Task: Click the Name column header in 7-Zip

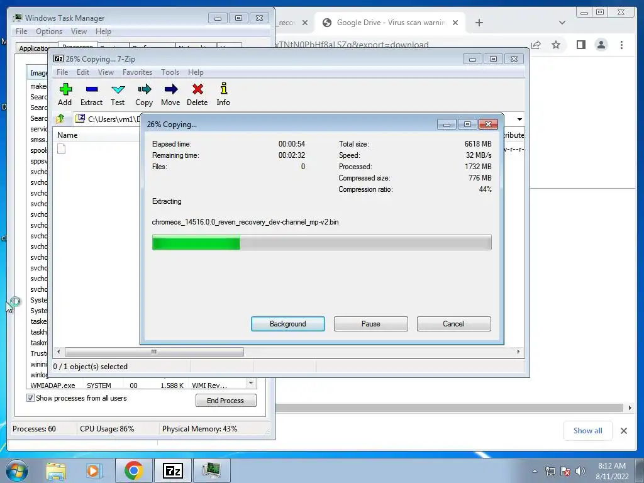Action: coord(96,135)
